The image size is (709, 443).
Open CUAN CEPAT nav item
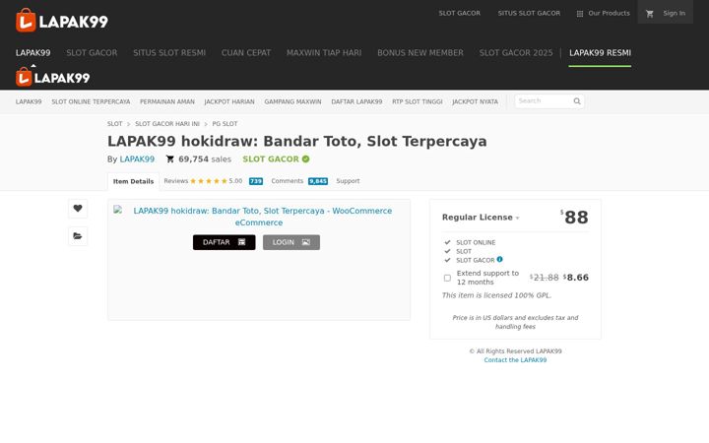[x=246, y=53]
